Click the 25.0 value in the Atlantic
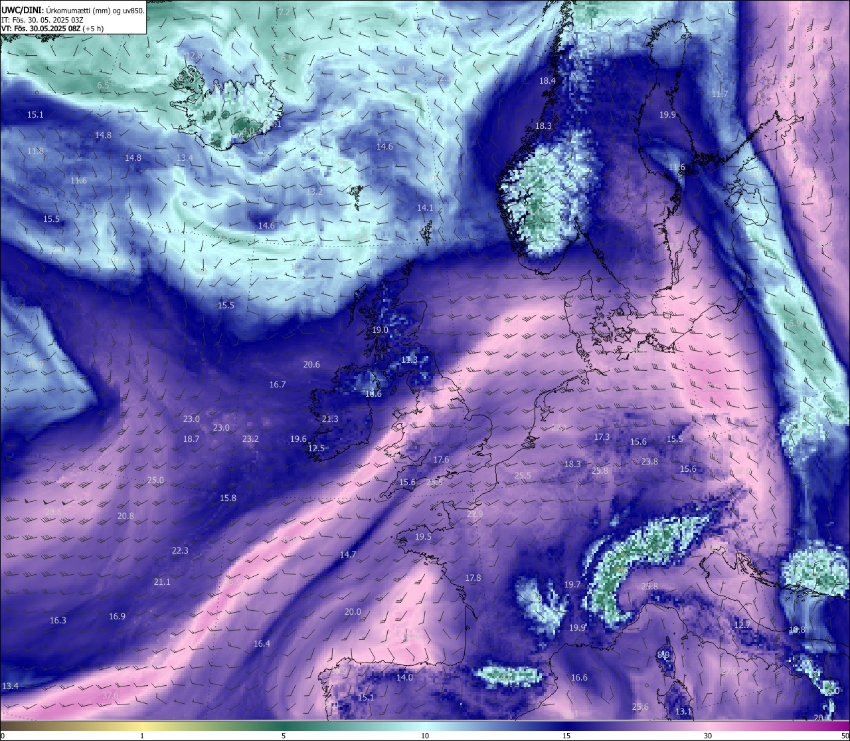Image resolution: width=850 pixels, height=741 pixels. [x=155, y=480]
